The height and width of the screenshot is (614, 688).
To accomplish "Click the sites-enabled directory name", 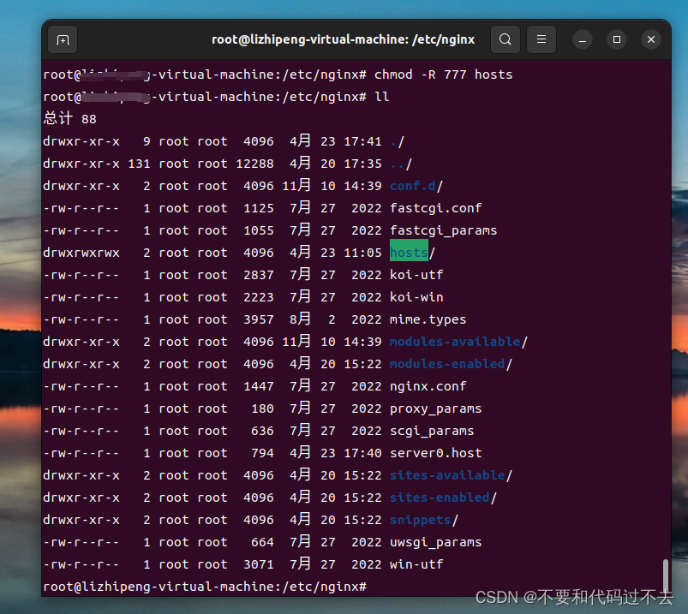I will click(440, 497).
